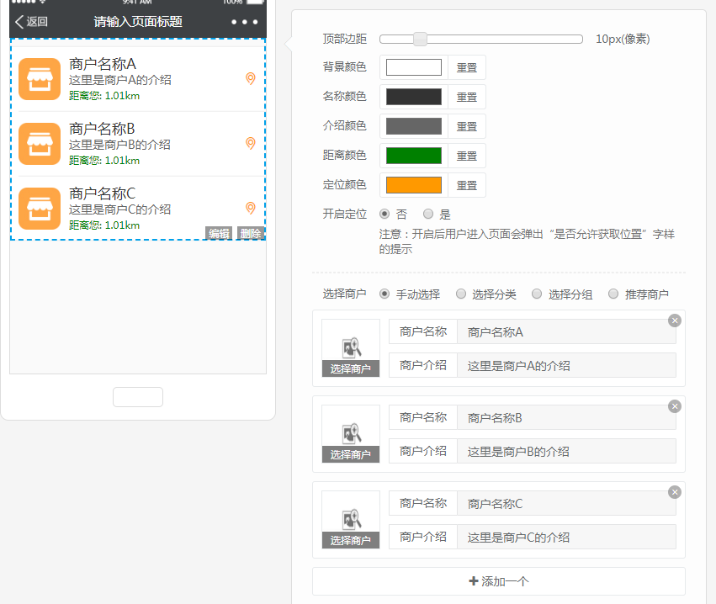Choose the 选择分类 radio option

coord(460,294)
